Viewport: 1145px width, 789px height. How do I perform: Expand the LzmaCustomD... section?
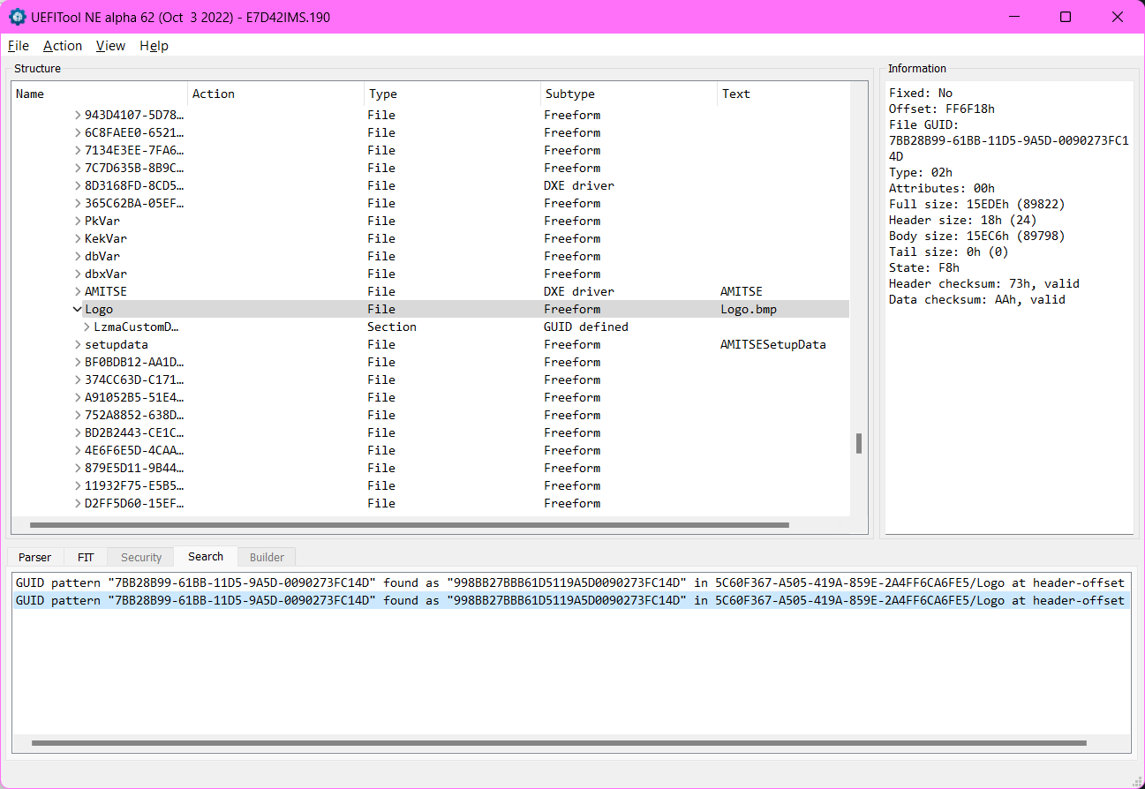[87, 327]
